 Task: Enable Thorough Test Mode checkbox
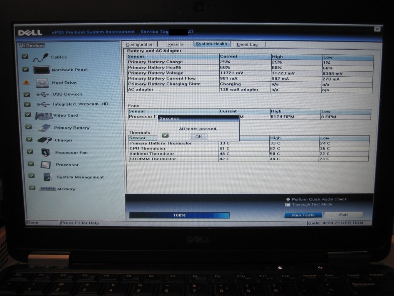(x=288, y=205)
